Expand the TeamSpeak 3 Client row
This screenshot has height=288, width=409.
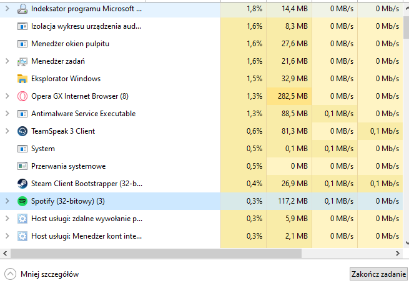click(7, 131)
